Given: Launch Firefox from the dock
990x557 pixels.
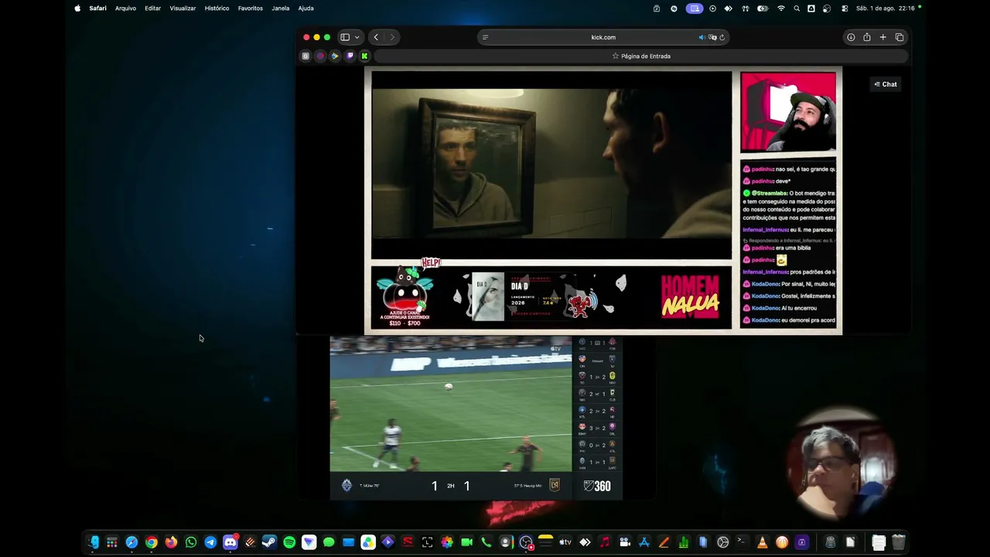Looking at the screenshot, I should (x=171, y=542).
